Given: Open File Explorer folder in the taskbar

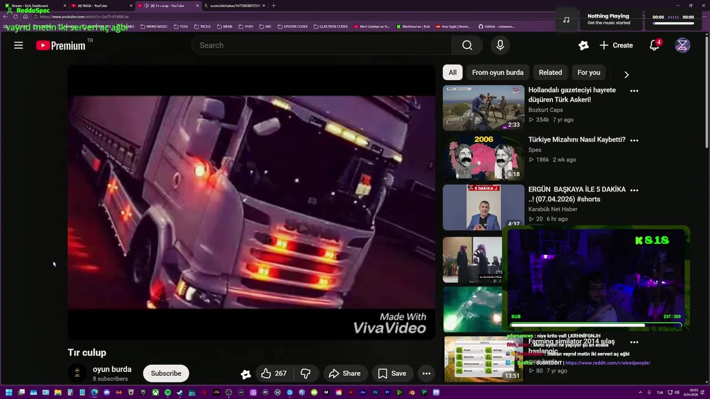Looking at the screenshot, I should click(x=58, y=392).
